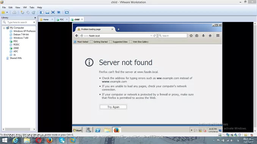Take a snapshot of the VM

22,12
